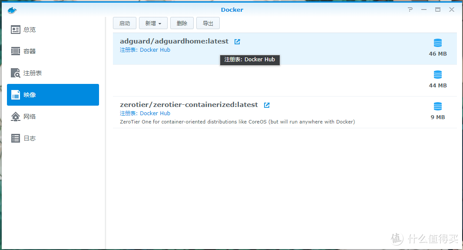Image resolution: width=463 pixels, height=250 pixels.
Task: Go to 日志 log tab
Action: click(53, 138)
